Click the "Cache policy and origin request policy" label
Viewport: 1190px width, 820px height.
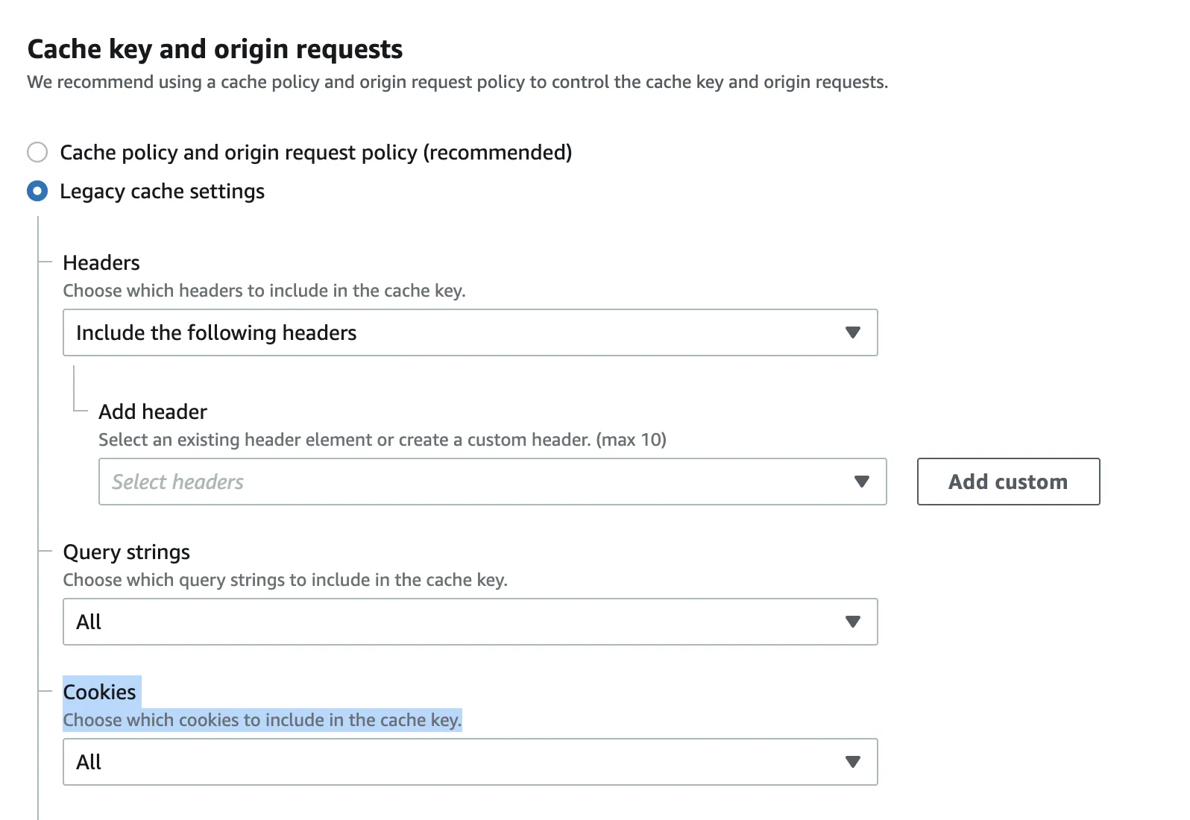(315, 153)
